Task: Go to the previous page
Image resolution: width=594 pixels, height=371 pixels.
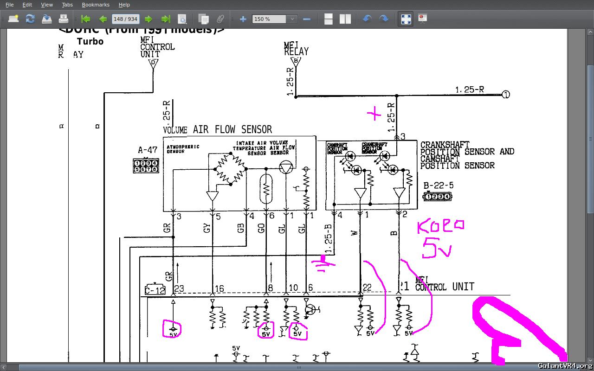Action: [103, 19]
